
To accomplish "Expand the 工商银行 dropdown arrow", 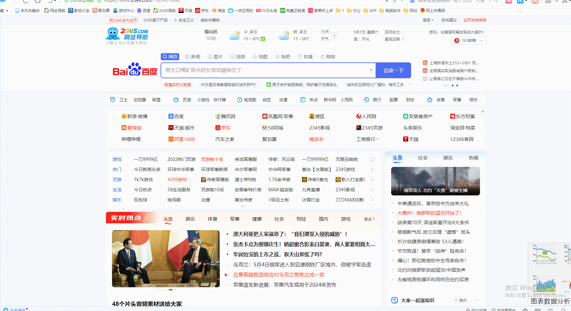I will click(377, 139).
